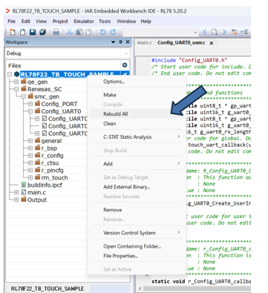Close the Config_UART0_user.c tab
The width and height of the screenshot is (268, 293).
(212, 43)
